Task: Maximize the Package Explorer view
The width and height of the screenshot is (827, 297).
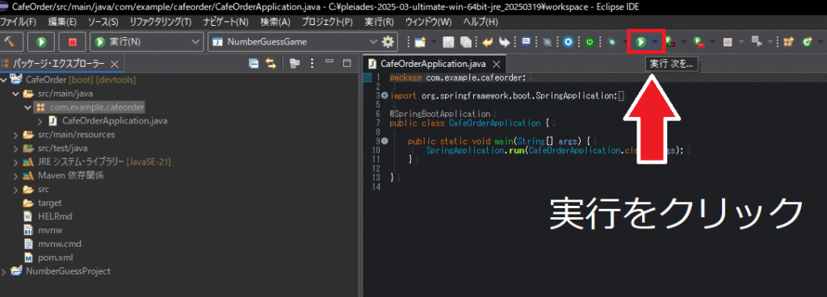Action: tap(346, 63)
